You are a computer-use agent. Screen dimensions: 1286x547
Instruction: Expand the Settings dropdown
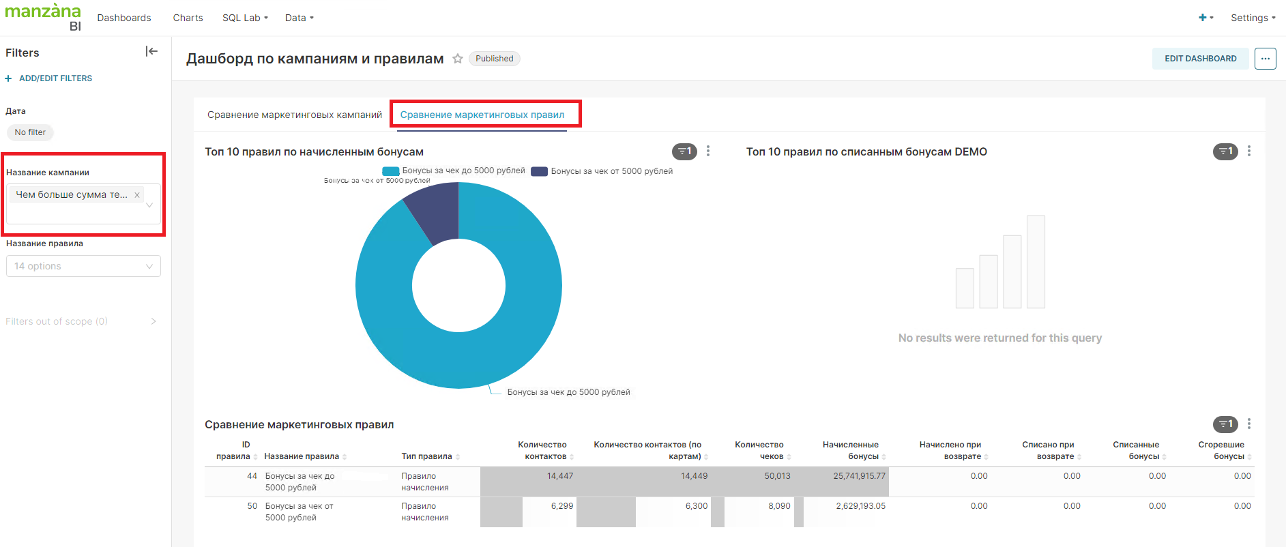coord(1253,18)
